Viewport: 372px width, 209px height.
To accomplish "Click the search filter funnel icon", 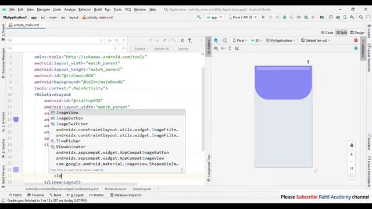I will coord(190,41).
